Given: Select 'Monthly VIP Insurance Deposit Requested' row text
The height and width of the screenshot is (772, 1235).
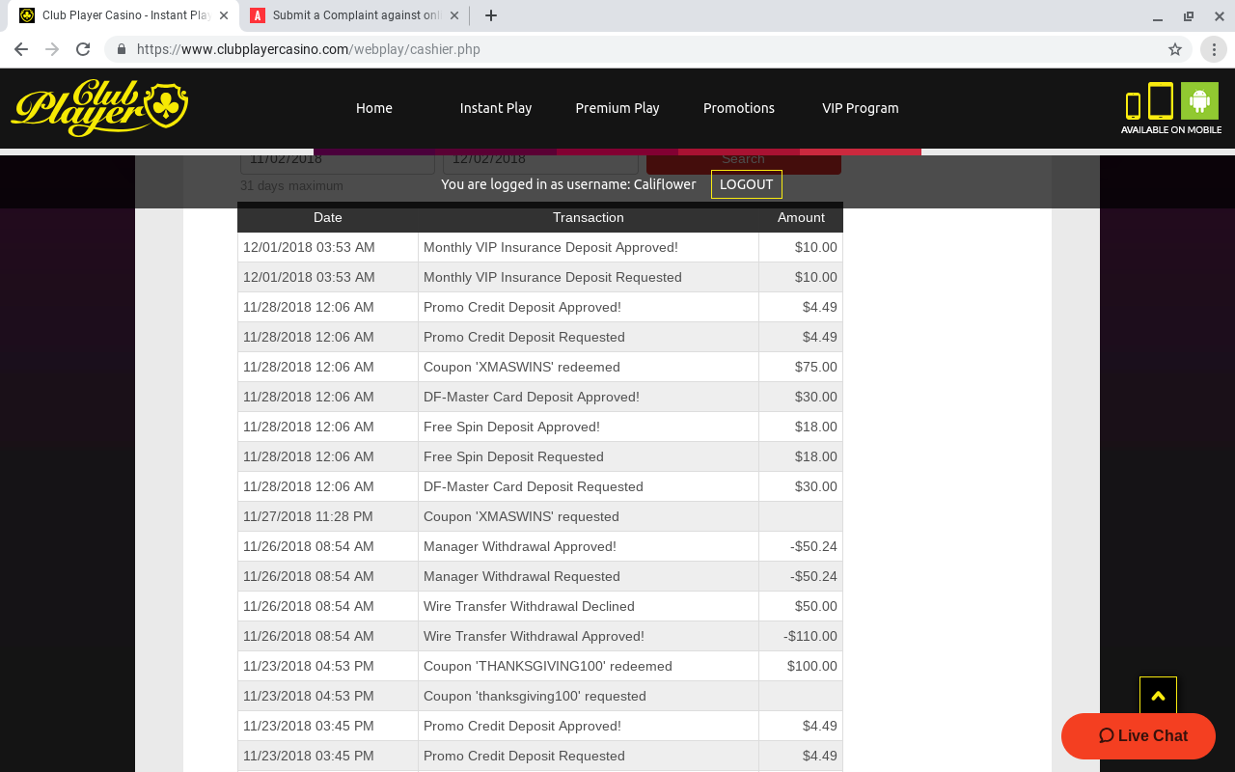Looking at the screenshot, I should point(553,277).
